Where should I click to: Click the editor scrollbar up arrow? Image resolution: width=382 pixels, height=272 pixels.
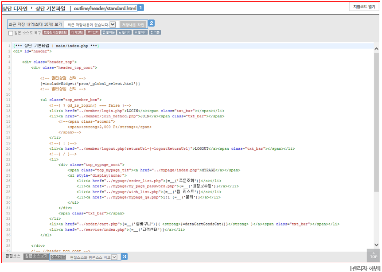tap(376, 49)
